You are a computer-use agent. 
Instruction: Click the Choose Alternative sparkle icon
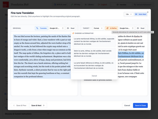point(73,33)
